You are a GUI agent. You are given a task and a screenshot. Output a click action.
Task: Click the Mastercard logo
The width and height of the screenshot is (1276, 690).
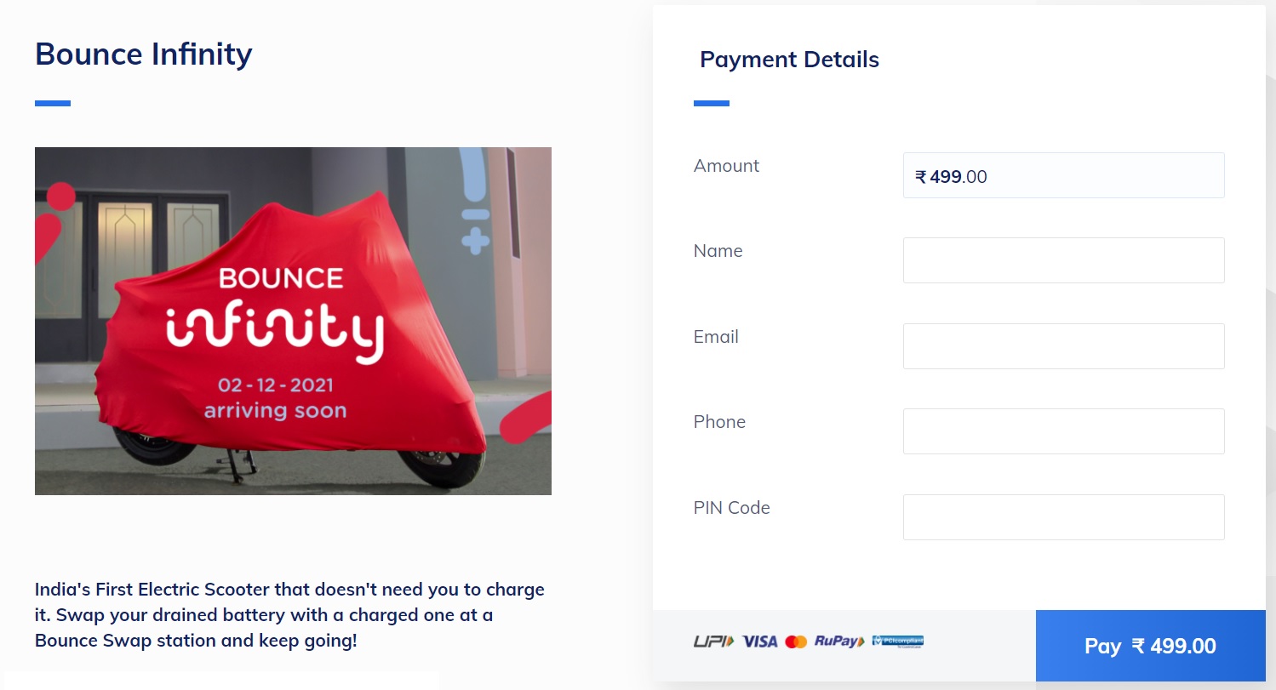tap(796, 642)
